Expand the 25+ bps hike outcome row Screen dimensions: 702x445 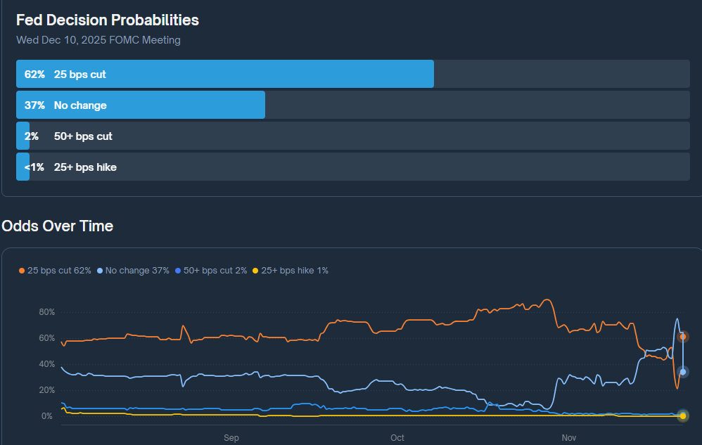point(352,167)
